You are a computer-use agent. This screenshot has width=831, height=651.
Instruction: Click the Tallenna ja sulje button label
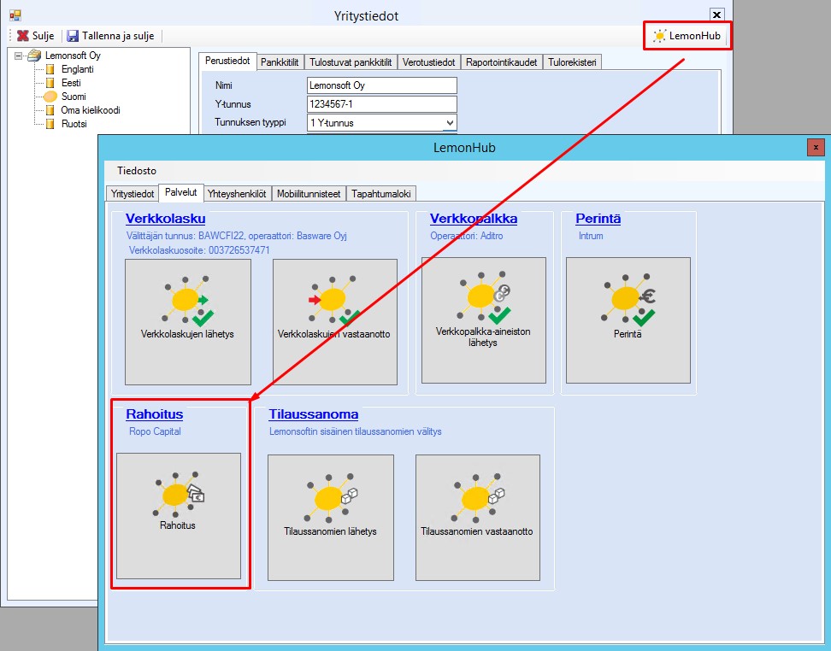[x=118, y=36]
